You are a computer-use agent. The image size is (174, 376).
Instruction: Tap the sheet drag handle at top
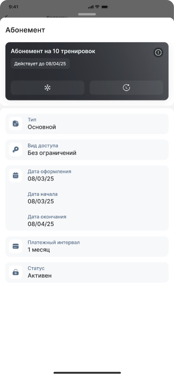click(87, 15)
